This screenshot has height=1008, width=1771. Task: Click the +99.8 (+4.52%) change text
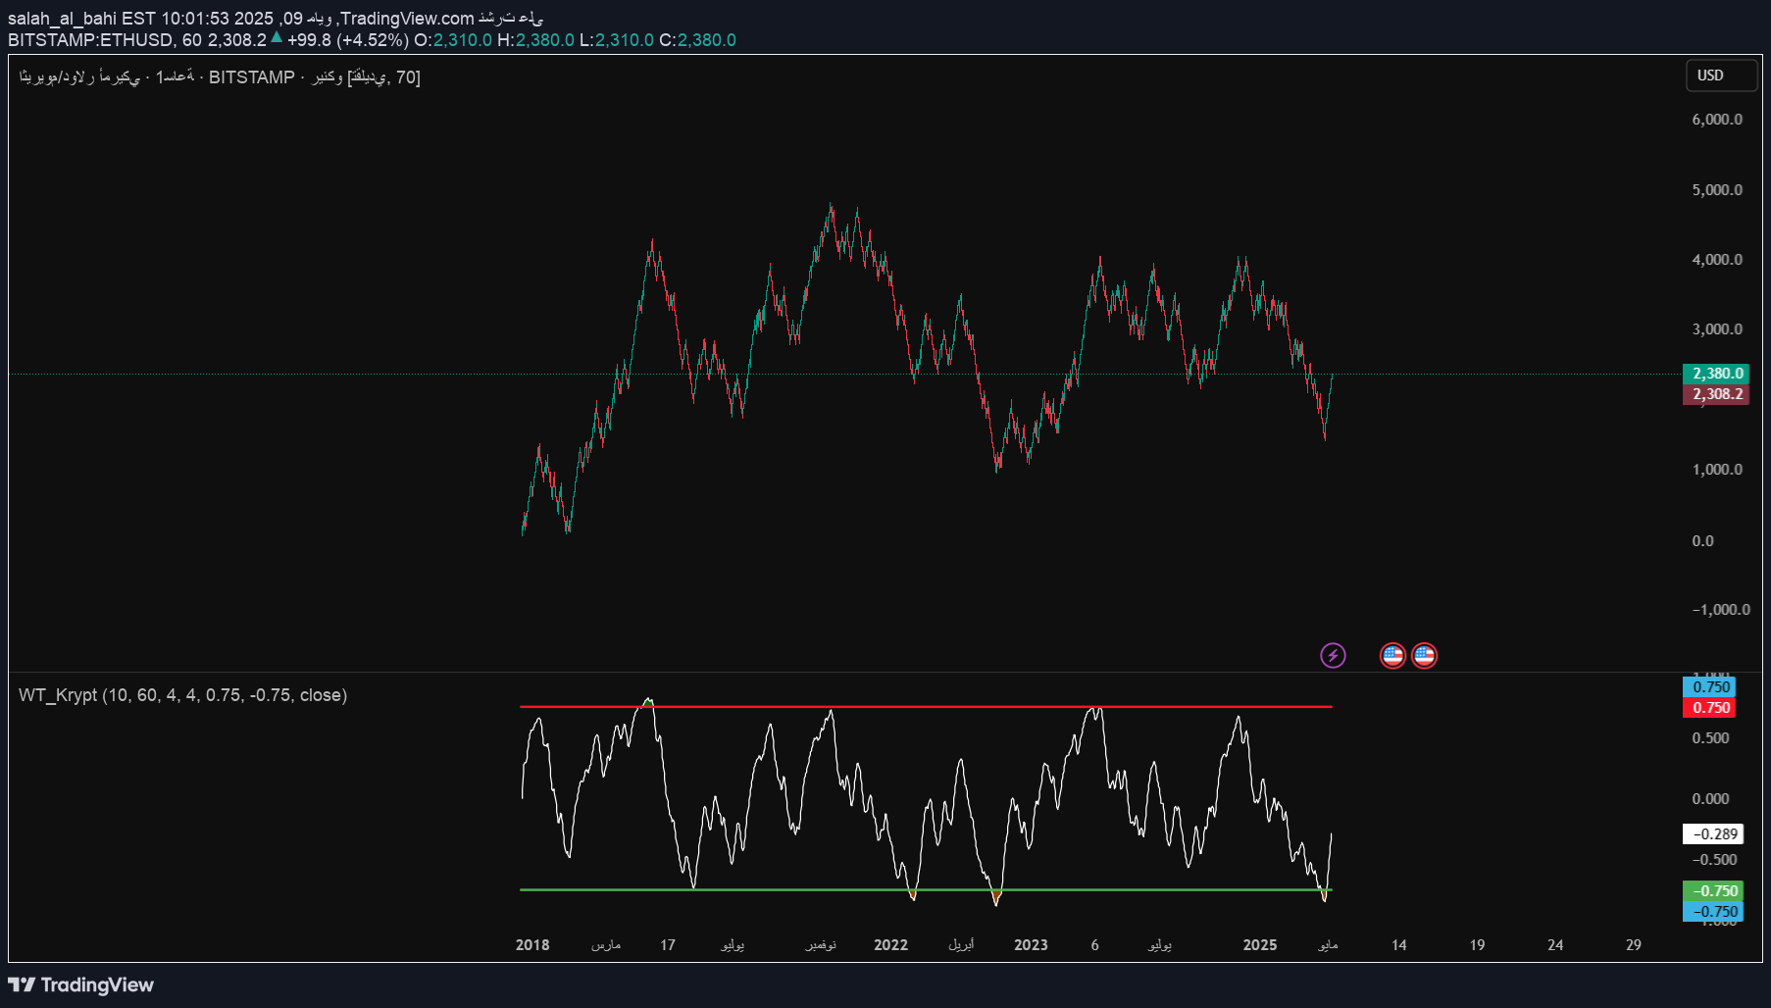pos(348,40)
